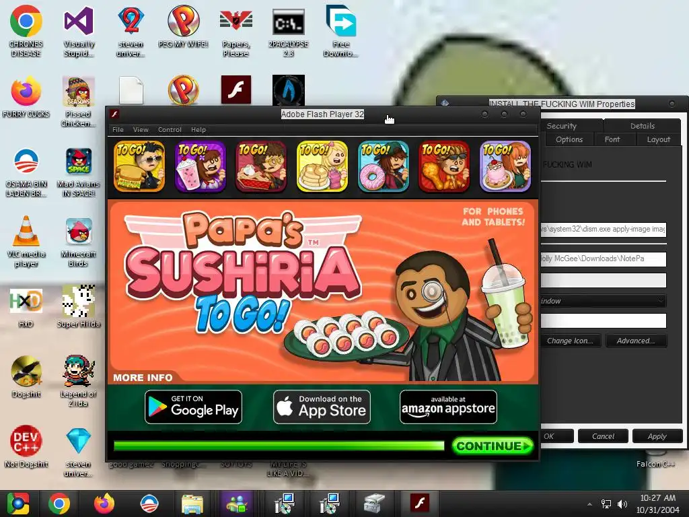Click Advanced button in Properties window

pyautogui.click(x=636, y=341)
